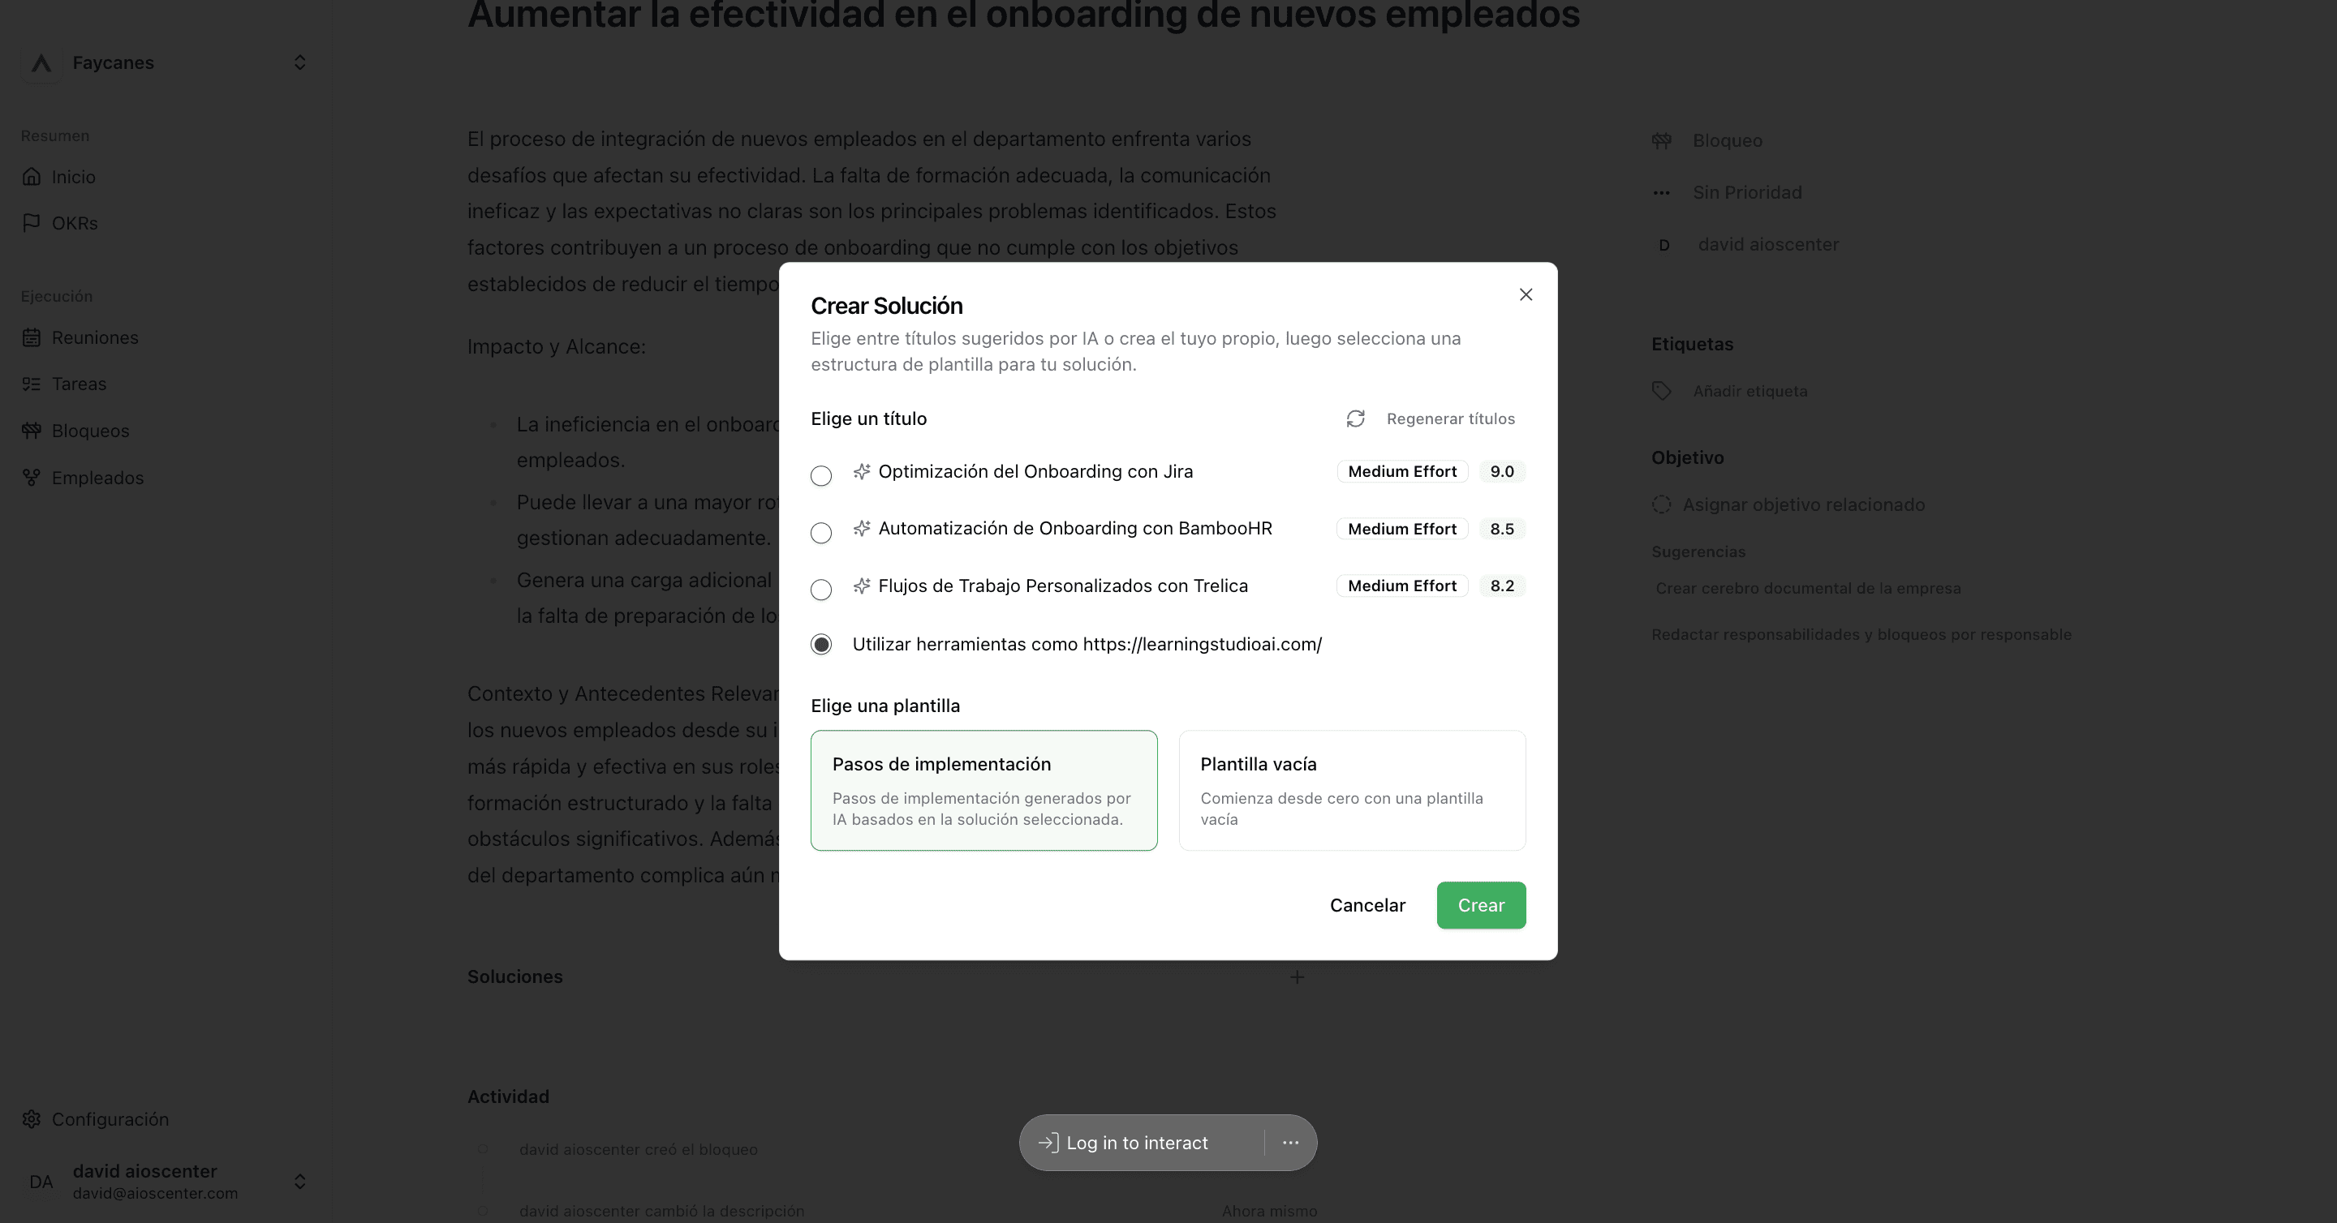Click the custom title text field
The width and height of the screenshot is (2337, 1223).
(x=1087, y=644)
